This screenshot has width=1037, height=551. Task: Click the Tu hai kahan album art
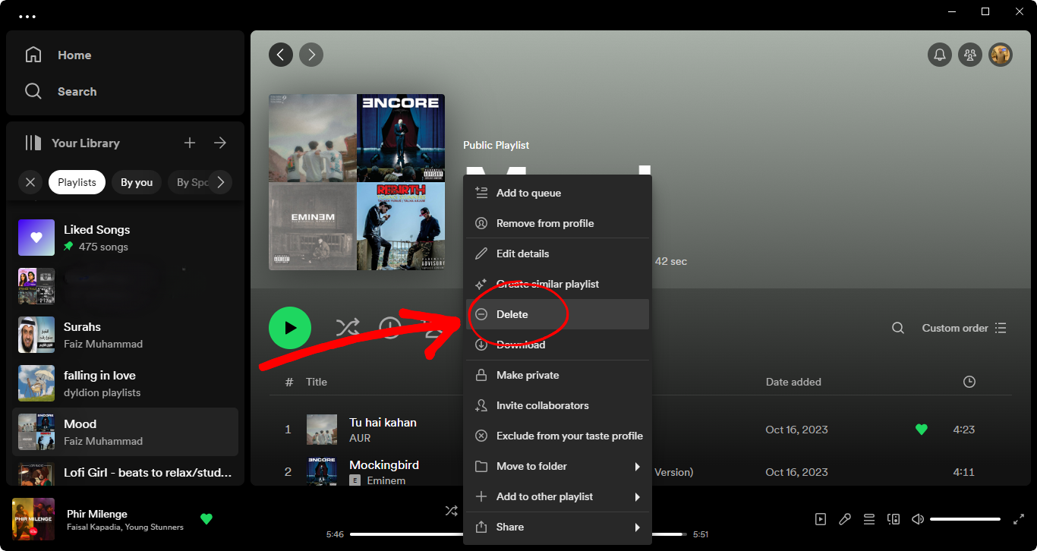pos(322,430)
